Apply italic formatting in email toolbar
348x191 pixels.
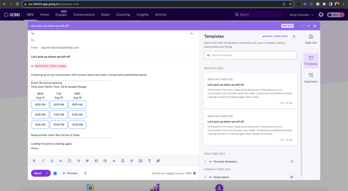(43, 161)
